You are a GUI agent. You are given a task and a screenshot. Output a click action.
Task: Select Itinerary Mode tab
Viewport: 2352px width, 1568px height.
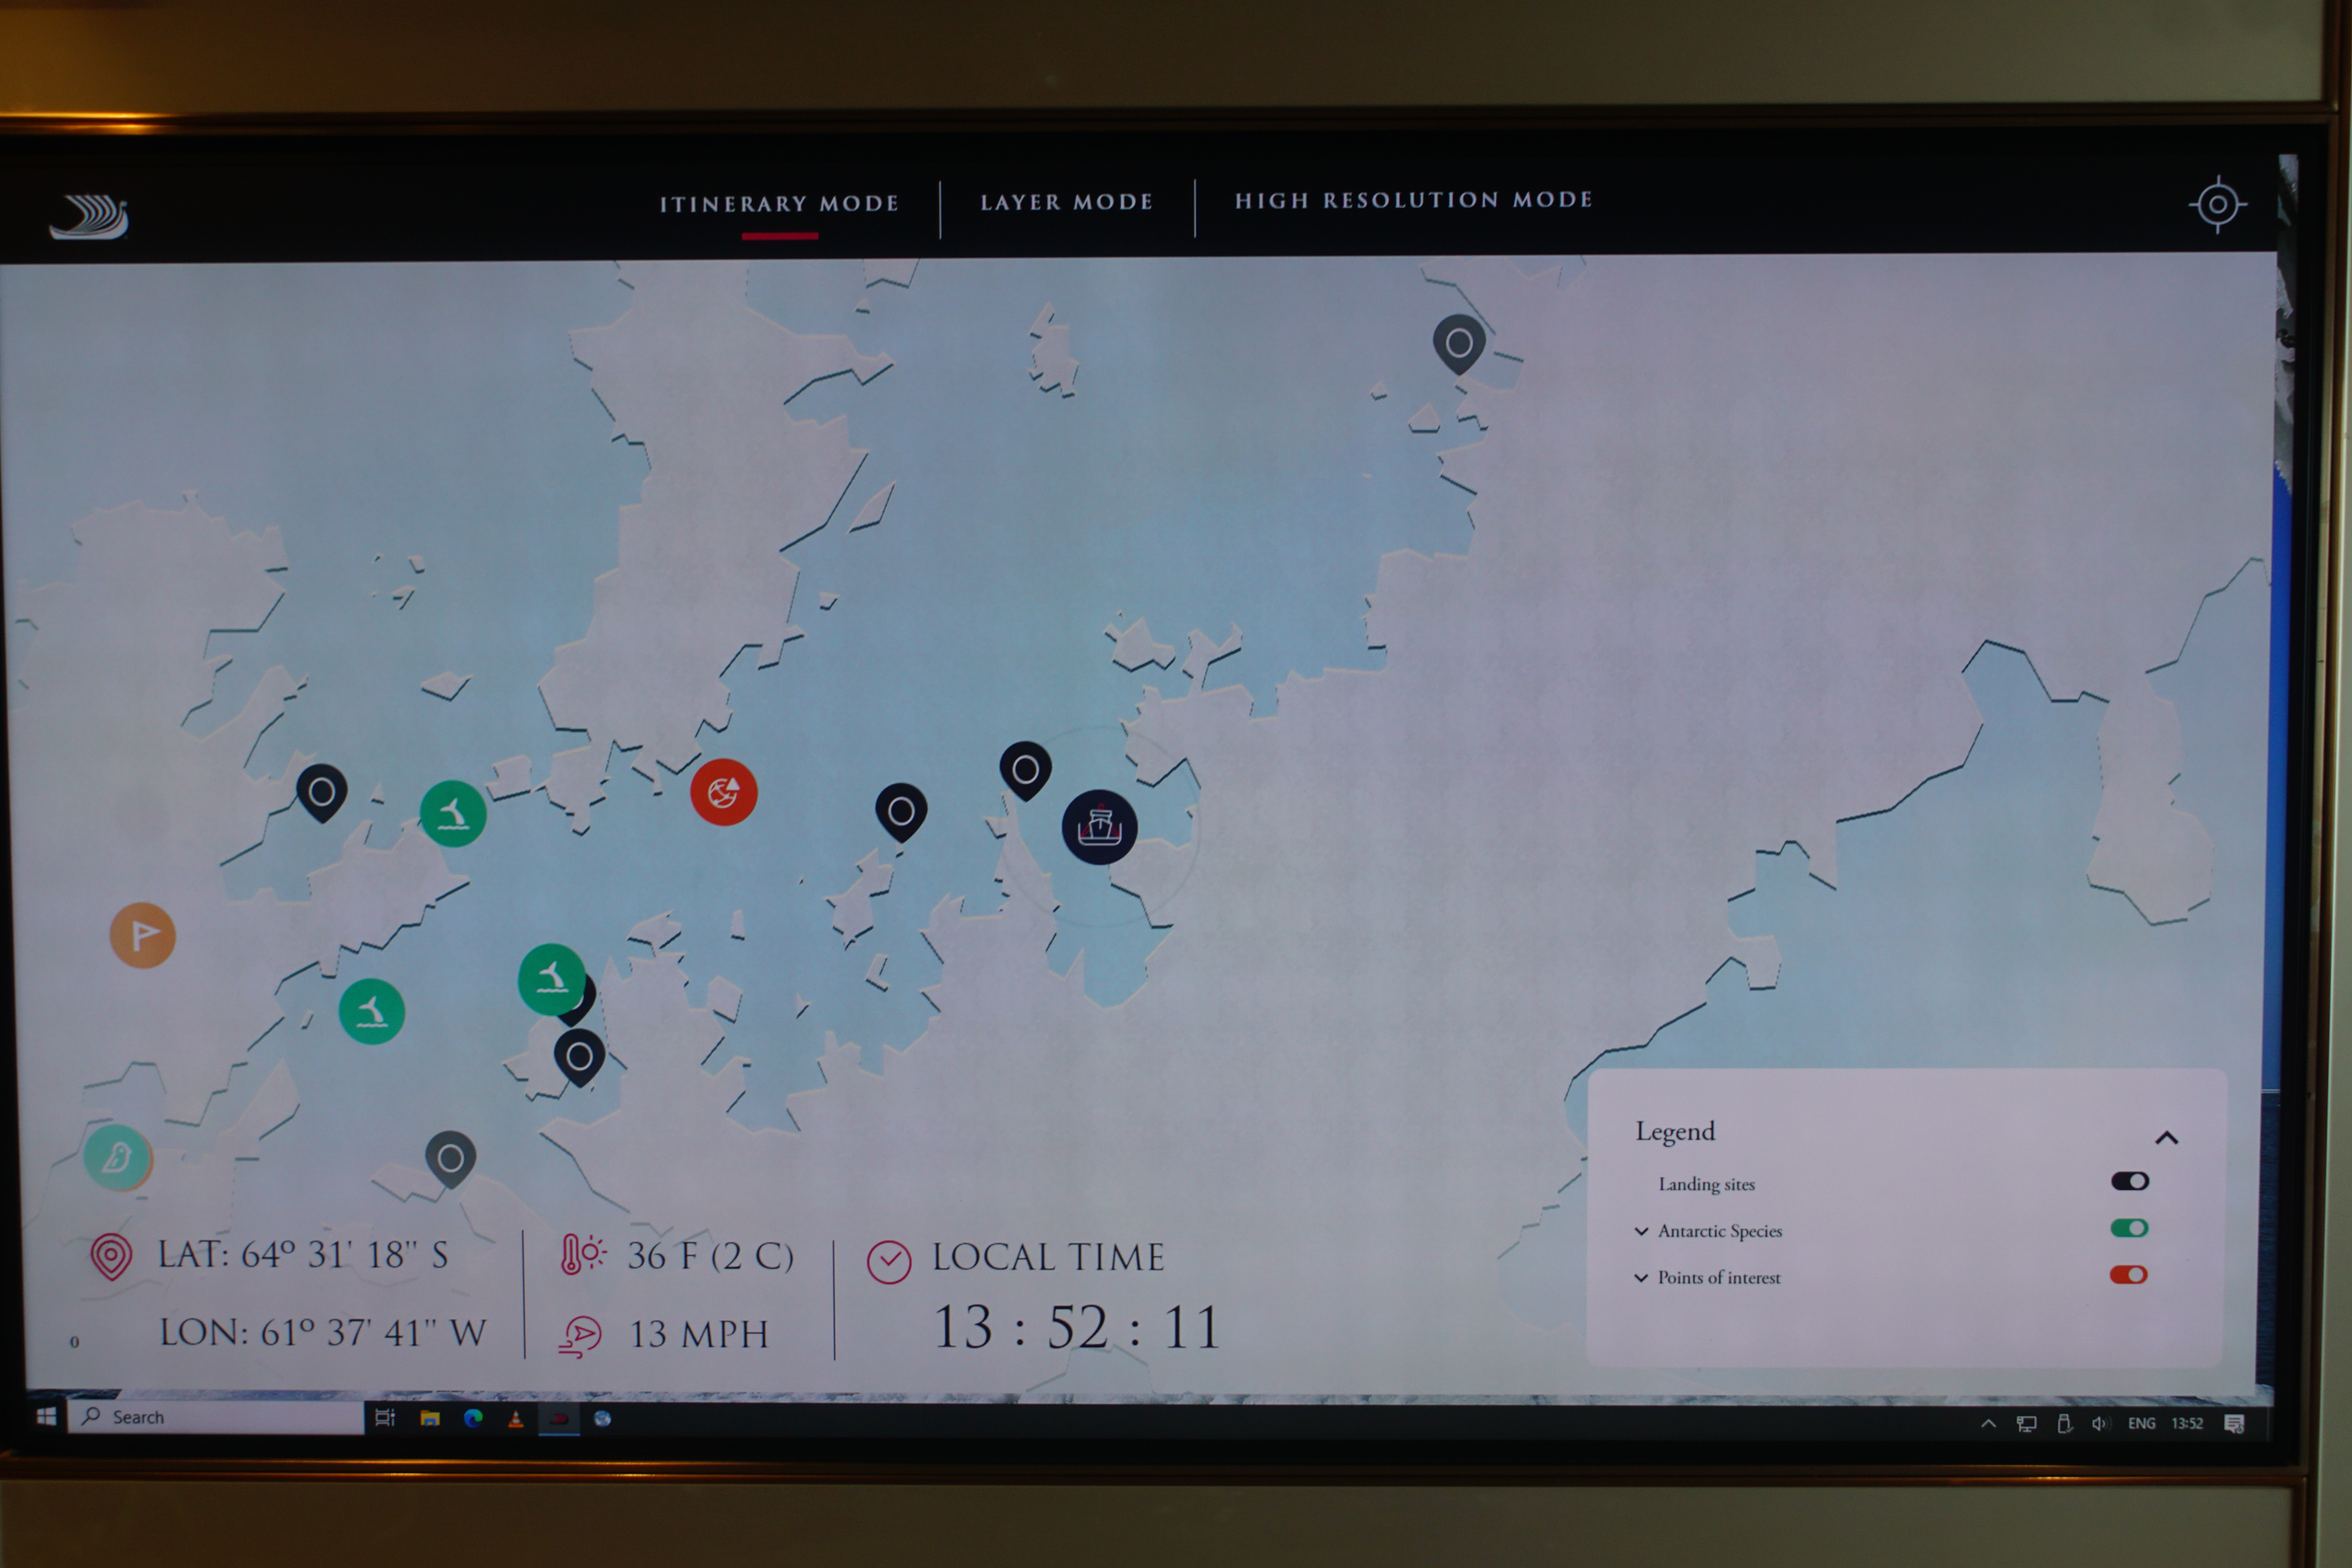click(x=779, y=204)
